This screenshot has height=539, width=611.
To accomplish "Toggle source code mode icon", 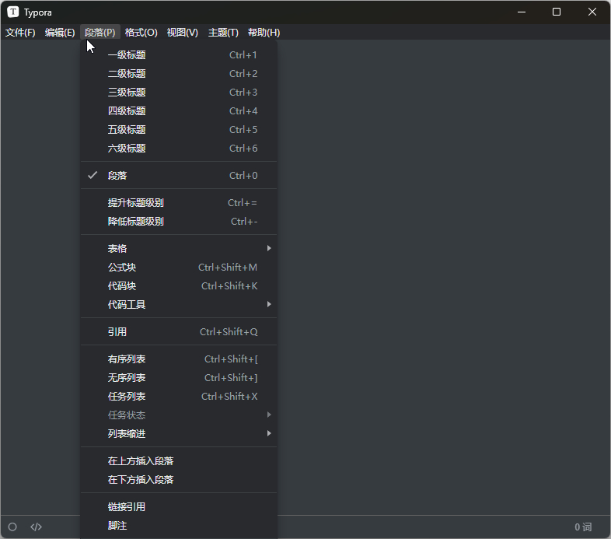I will [x=37, y=527].
